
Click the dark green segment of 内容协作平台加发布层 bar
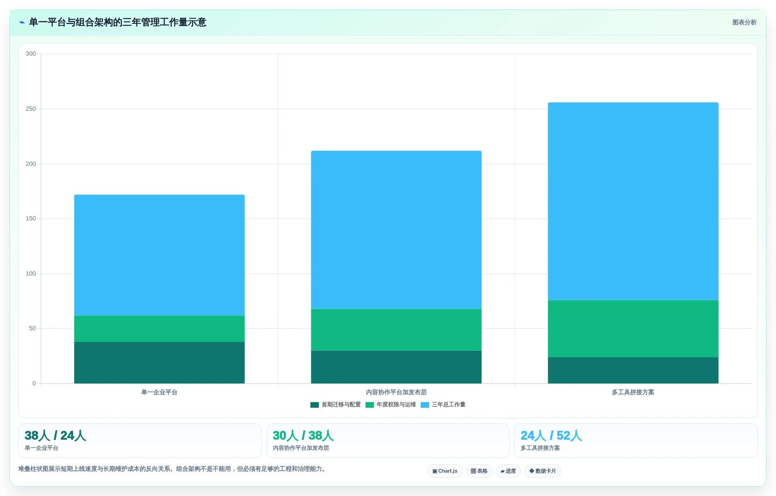[396, 367]
